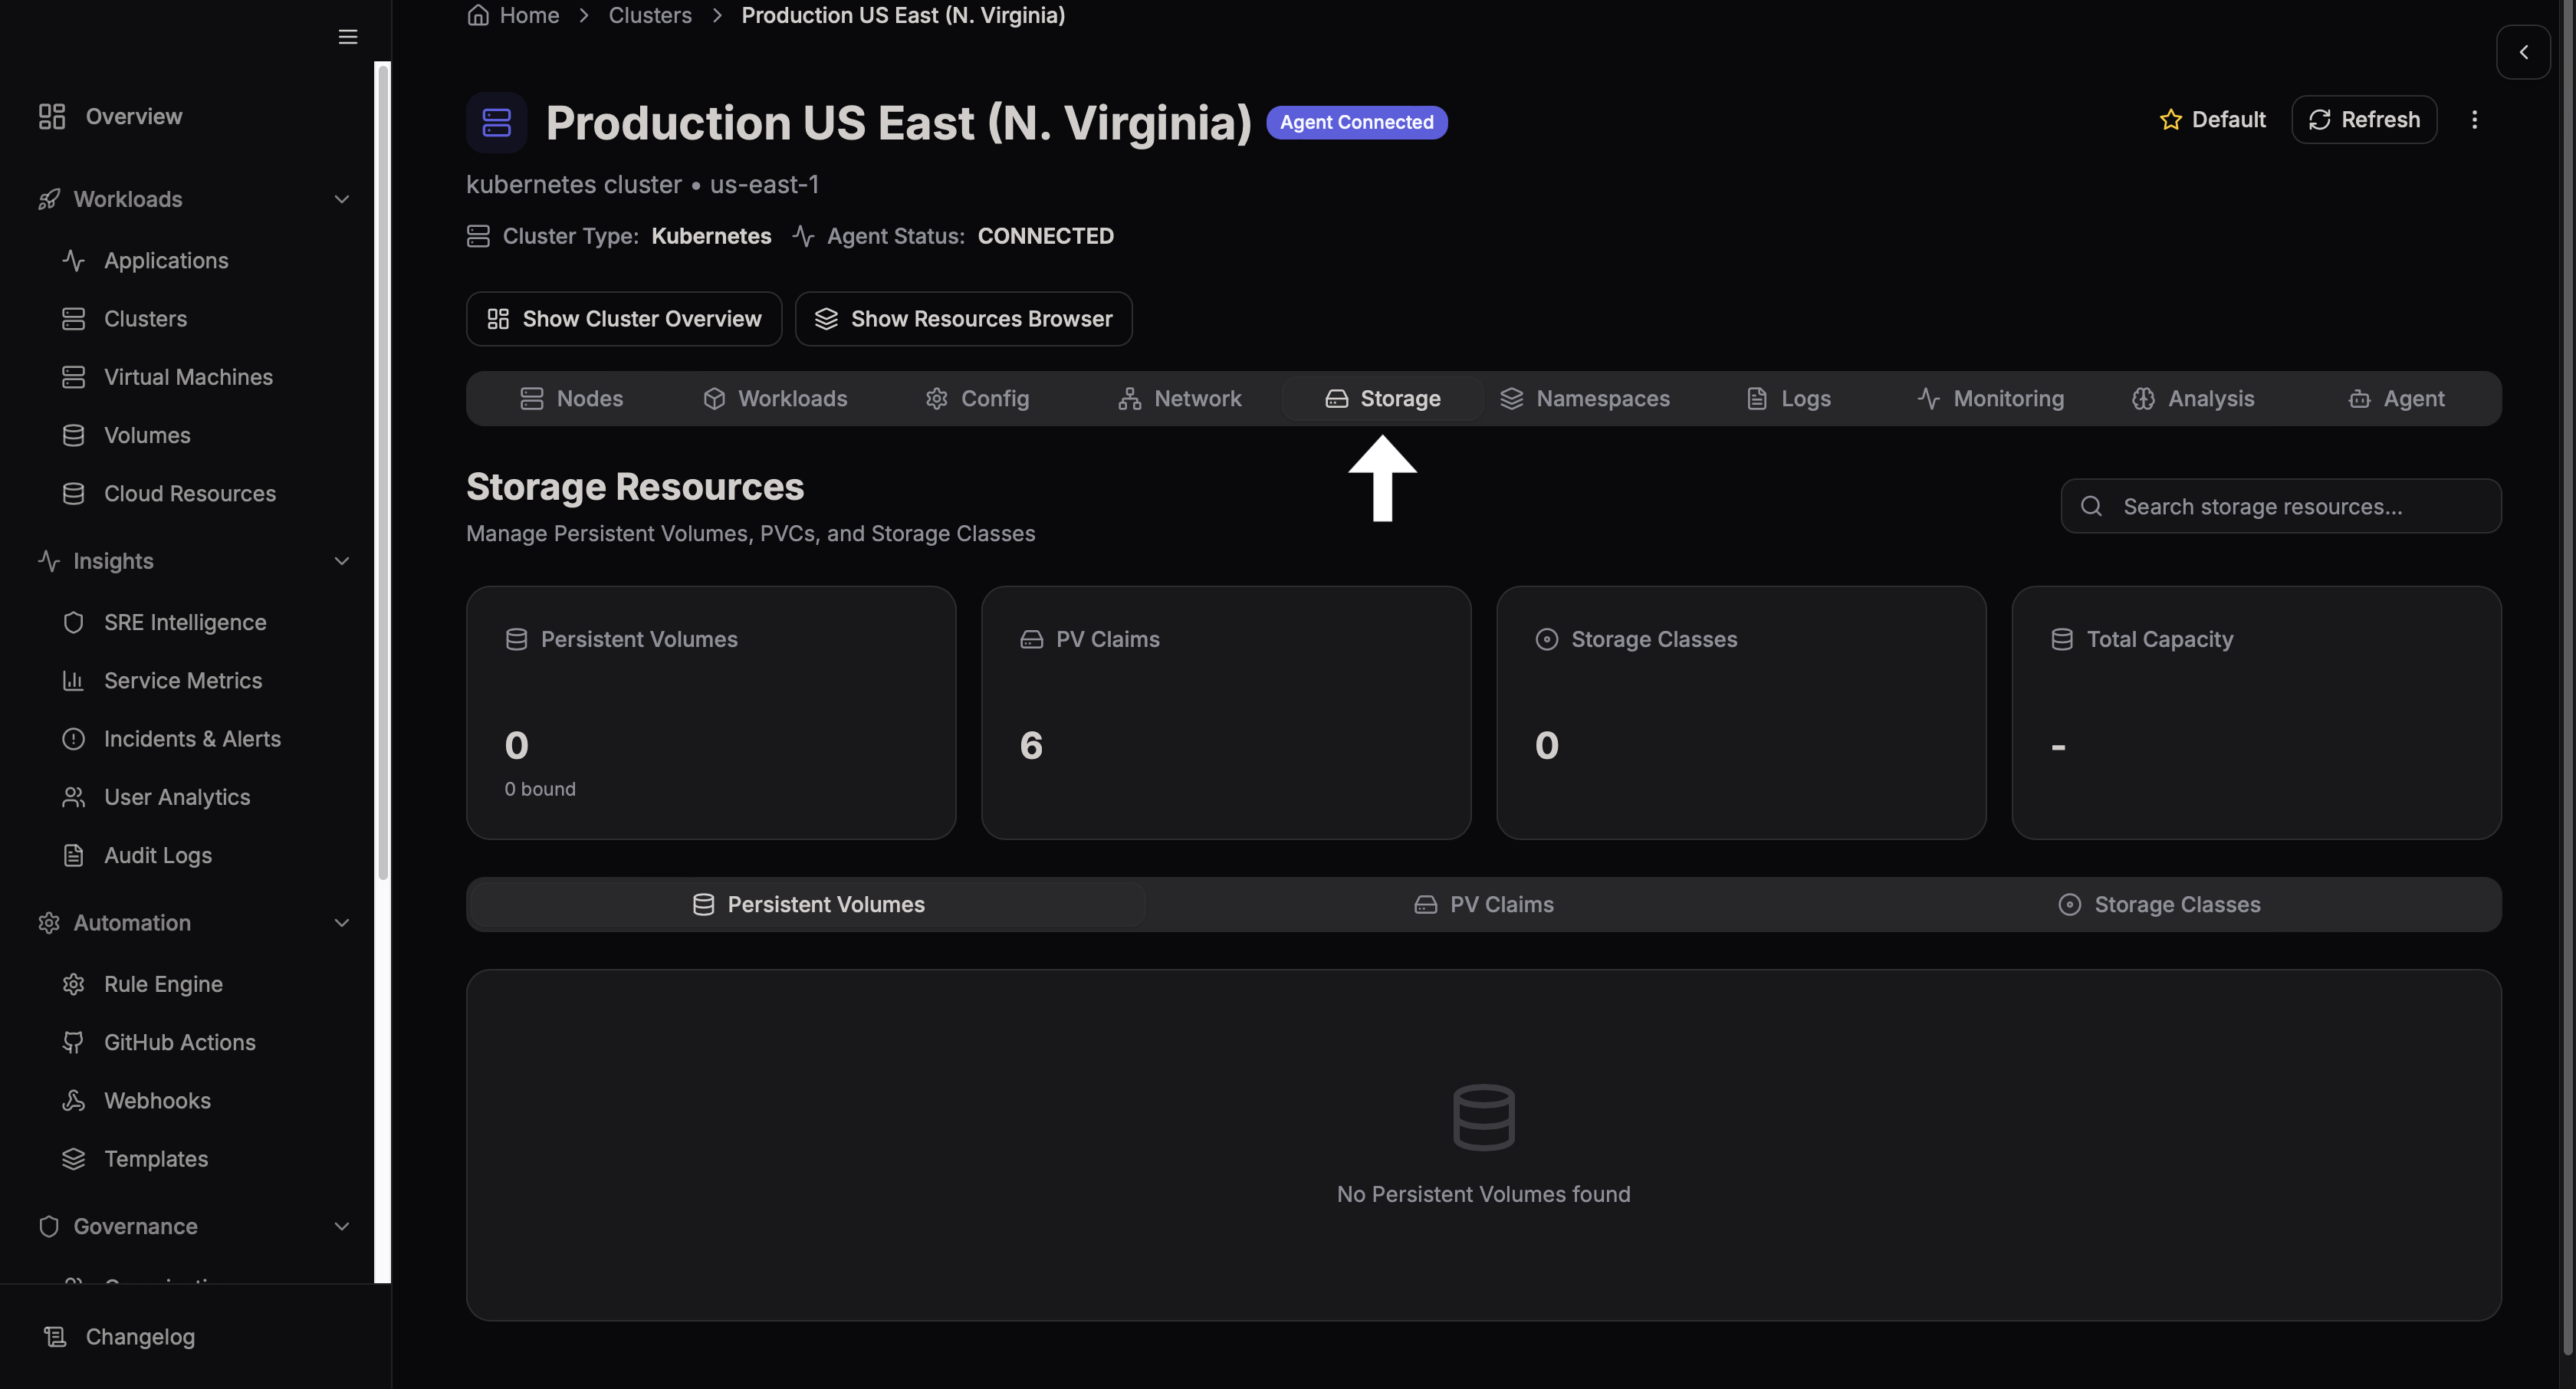Click the search storage resources field

(x=2280, y=506)
